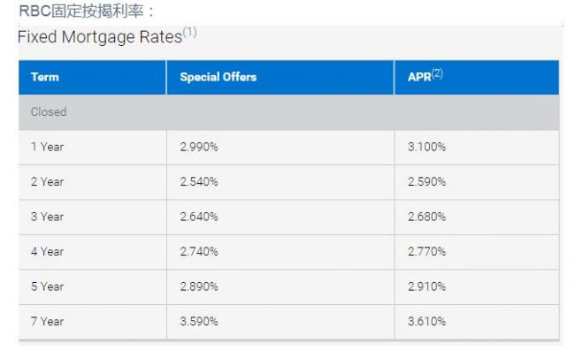The height and width of the screenshot is (351, 575).
Task: Click the Fixed Mortgage Rates heading
Action: [100, 36]
